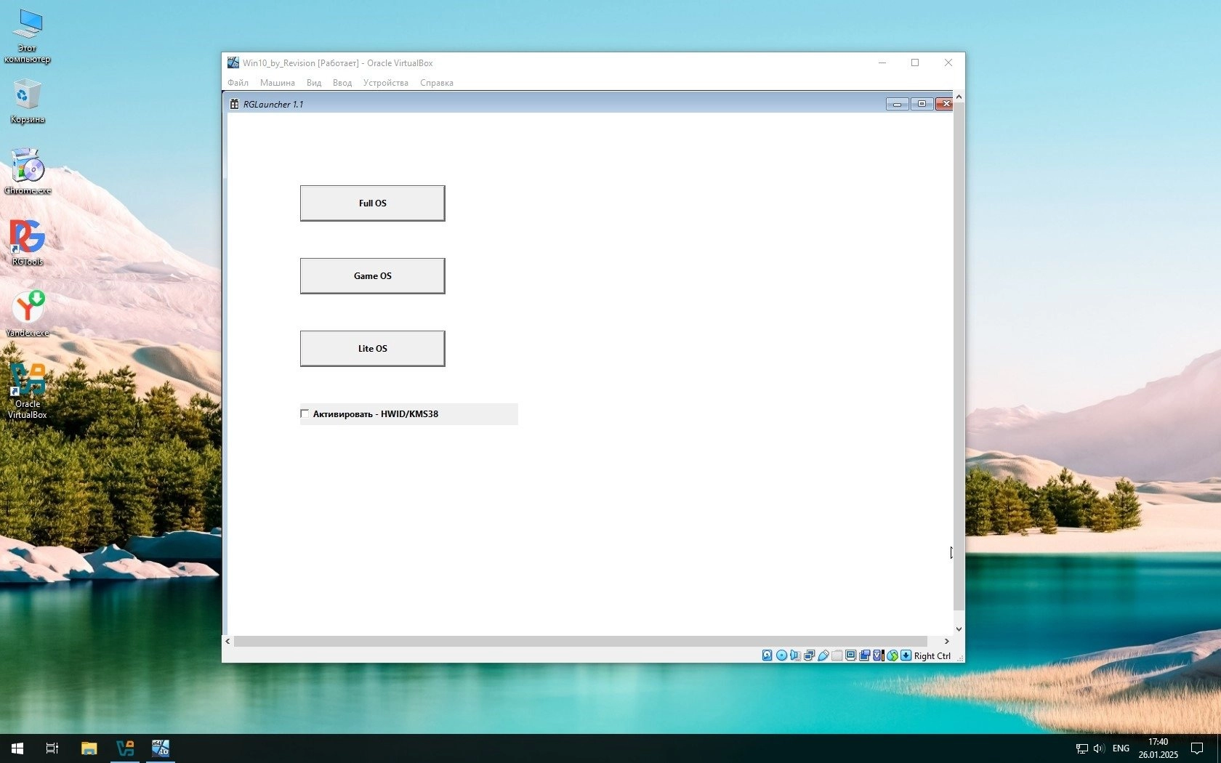Click the vertical scrollbar up arrow

[959, 97]
